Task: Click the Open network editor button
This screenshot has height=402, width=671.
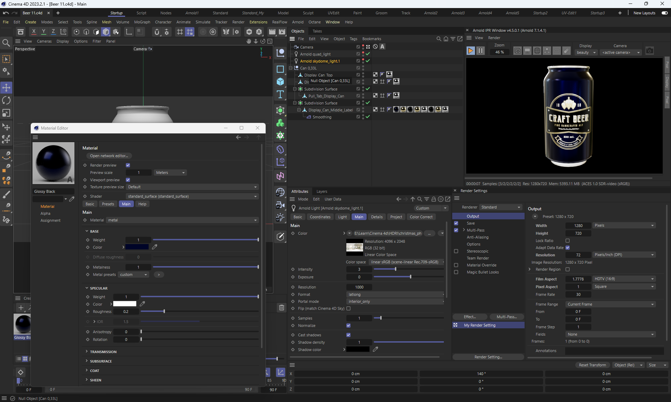Action: [109, 156]
